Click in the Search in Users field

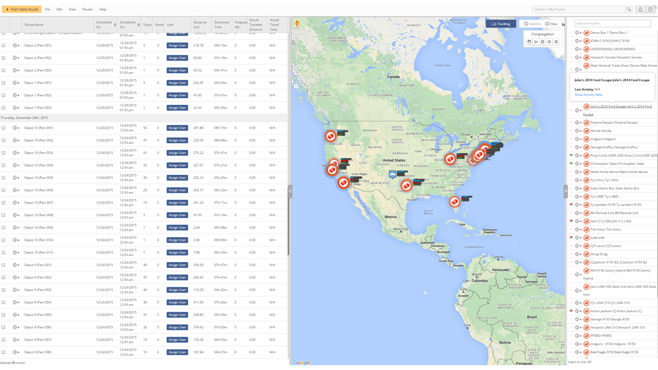(x=612, y=23)
